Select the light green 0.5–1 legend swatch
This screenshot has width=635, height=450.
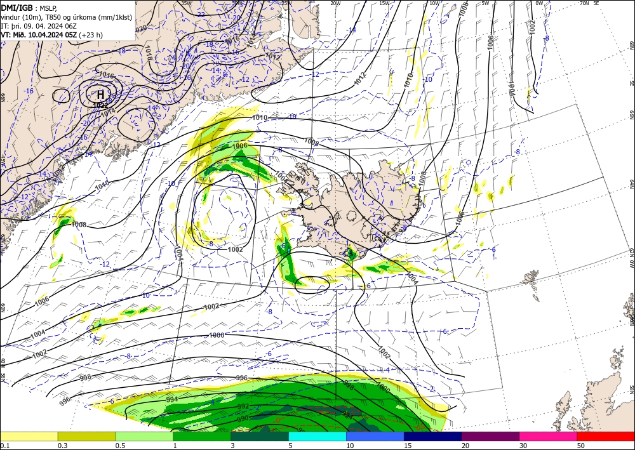click(x=144, y=436)
